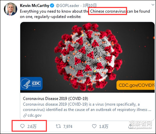Like the tweet with the heart icon
This screenshot has height=134, width=156.
(94, 126)
